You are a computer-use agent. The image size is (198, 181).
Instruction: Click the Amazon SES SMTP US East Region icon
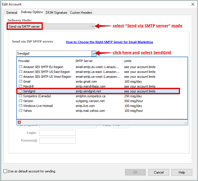(21, 71)
